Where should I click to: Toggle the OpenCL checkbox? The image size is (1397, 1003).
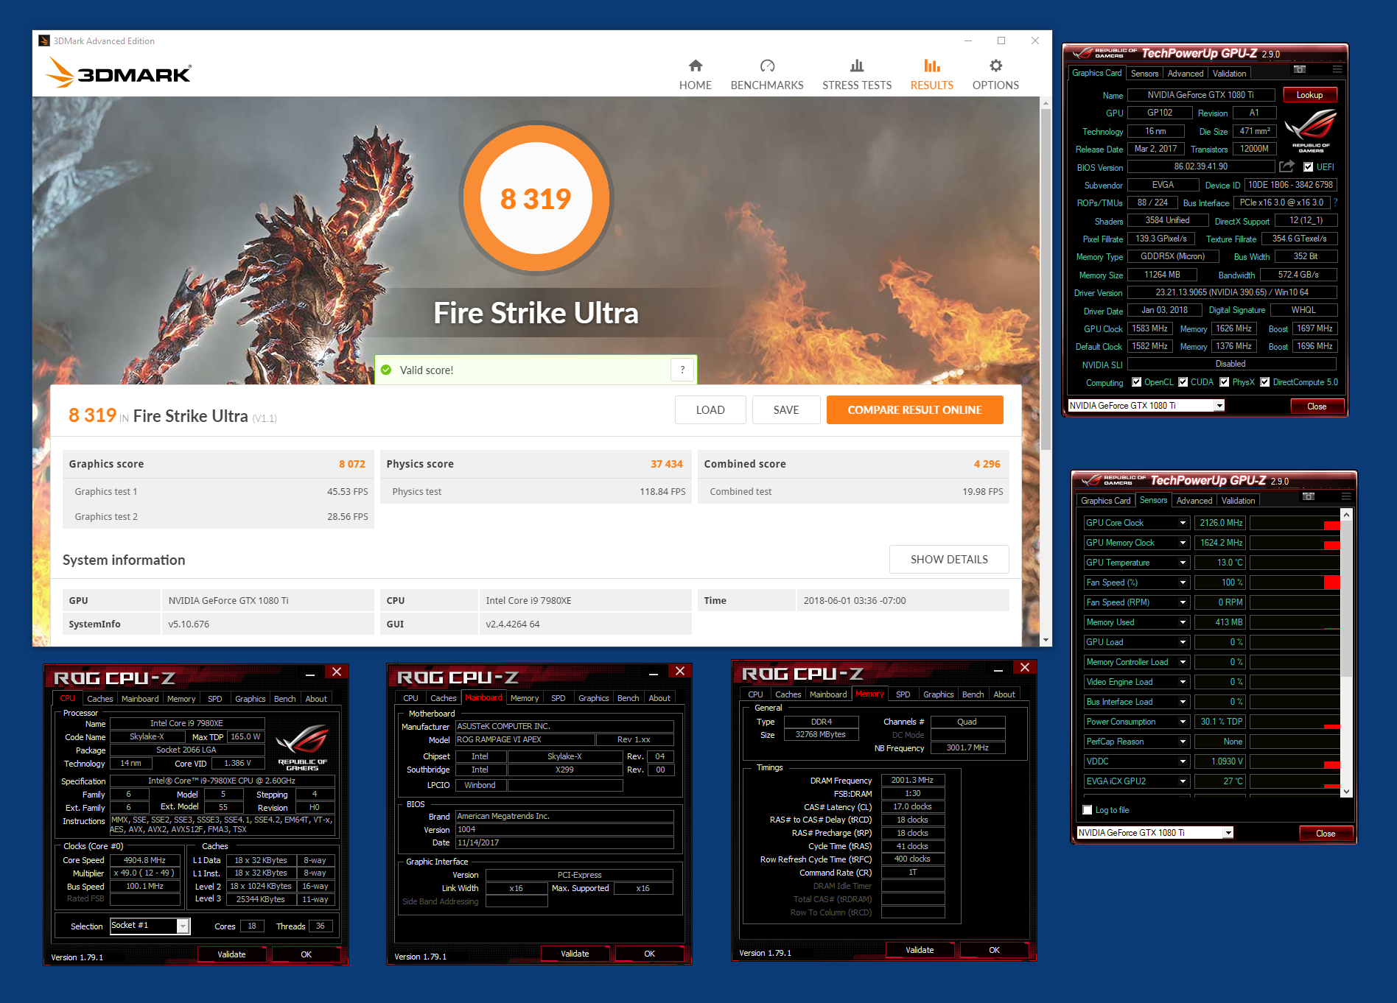coord(1136,382)
